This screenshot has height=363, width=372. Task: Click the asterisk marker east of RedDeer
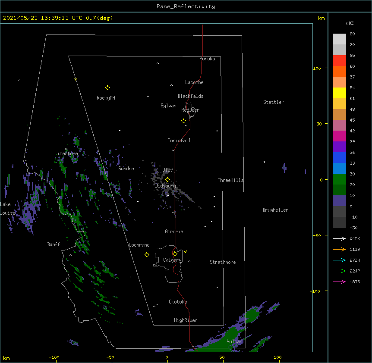tap(217, 131)
